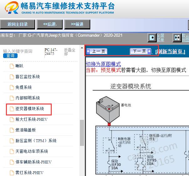Click the document icon beside 内部照明系统
This screenshot has height=176, width=189.
pos(12,98)
